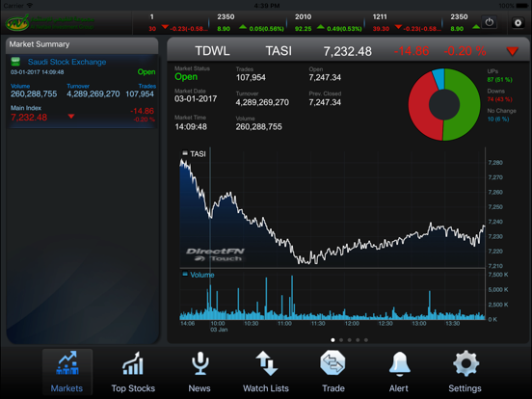
Task: Toggle the TASI chart series legend
Action: [194, 154]
